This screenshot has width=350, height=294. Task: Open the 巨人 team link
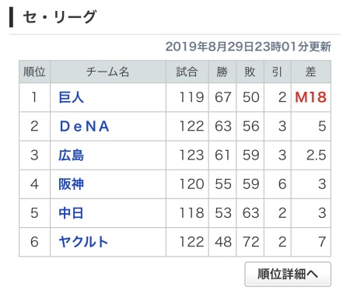tap(72, 97)
